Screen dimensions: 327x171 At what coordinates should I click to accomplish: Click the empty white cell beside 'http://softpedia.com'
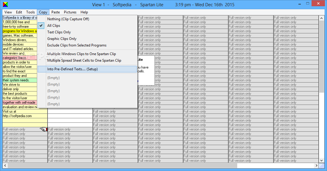coord(70,116)
